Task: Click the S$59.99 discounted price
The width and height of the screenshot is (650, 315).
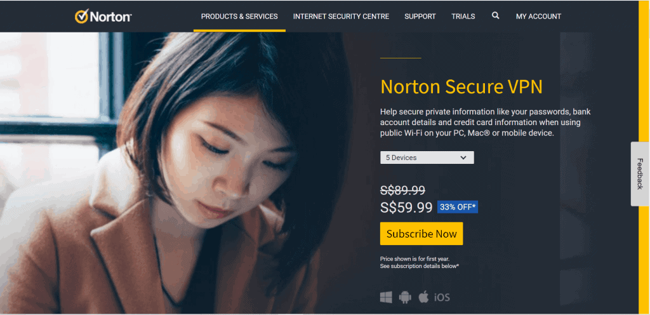Action: coord(406,207)
